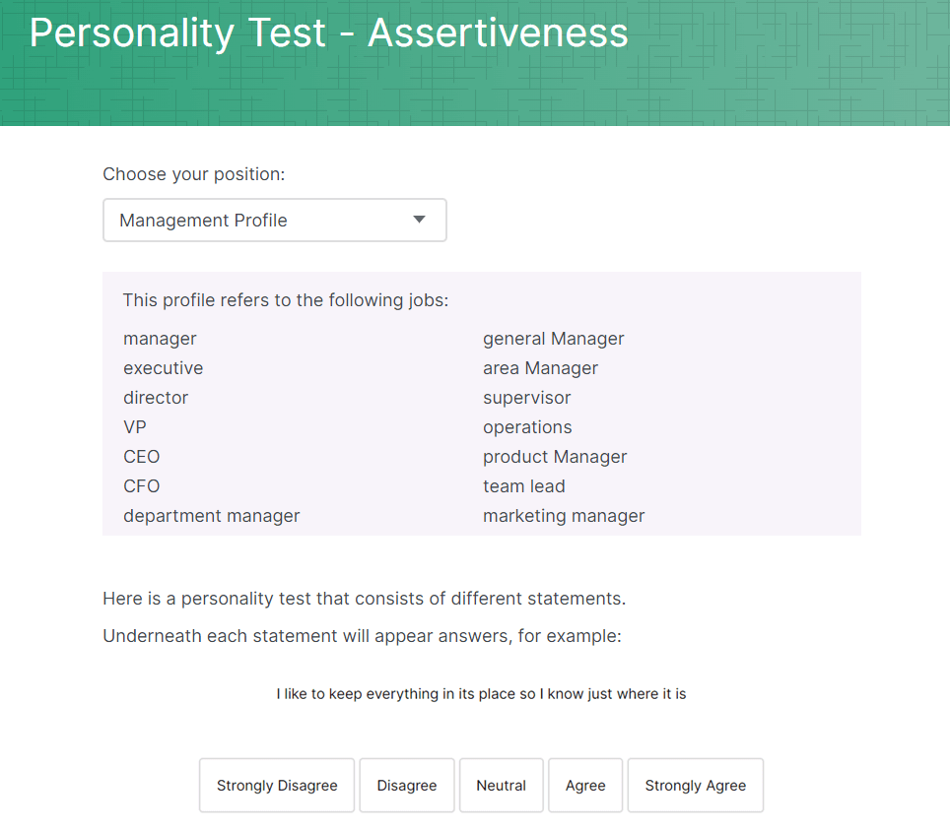950x831 pixels.
Task: Pick Strongly Agree for the statement
Action: (695, 785)
